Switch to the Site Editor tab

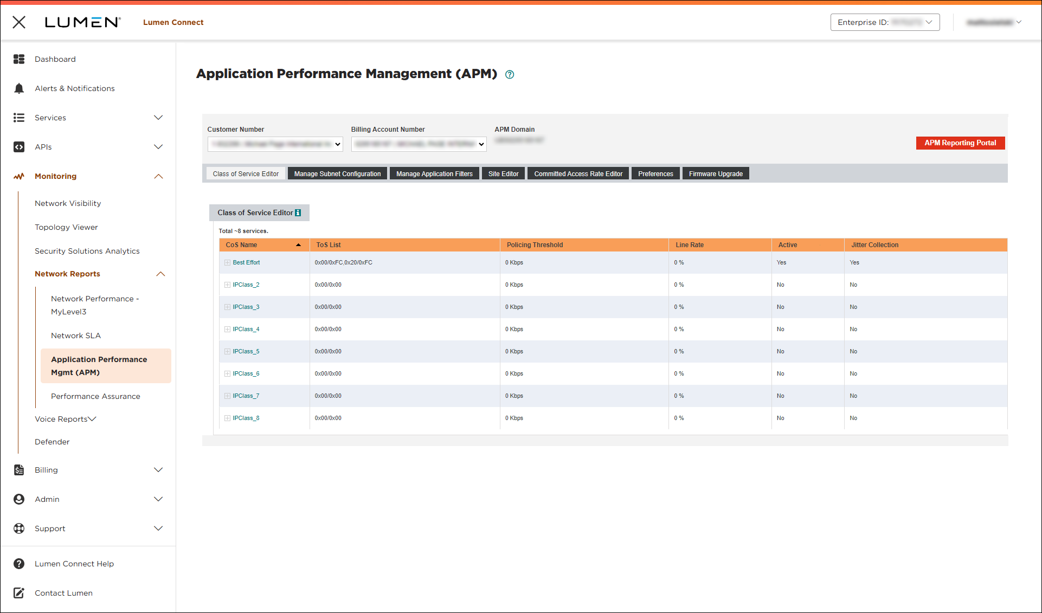[x=503, y=173]
